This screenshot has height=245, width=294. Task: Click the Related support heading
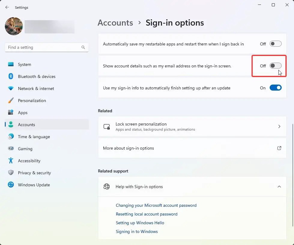click(x=113, y=171)
